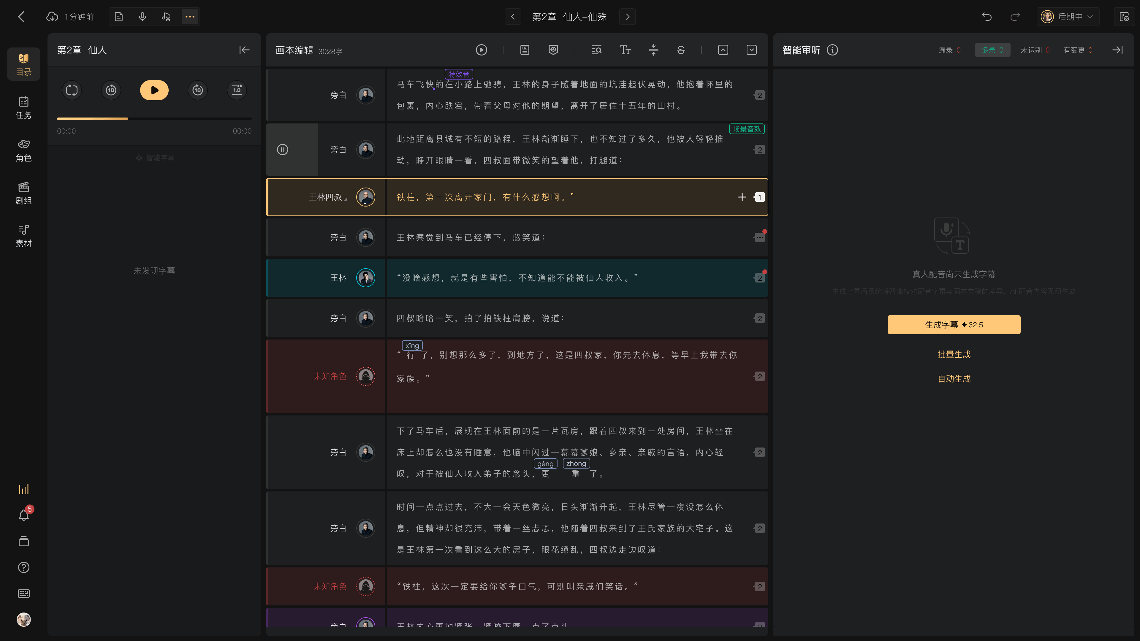This screenshot has width=1140, height=641.
Task: Skip forward 10 seconds
Action: (198, 90)
